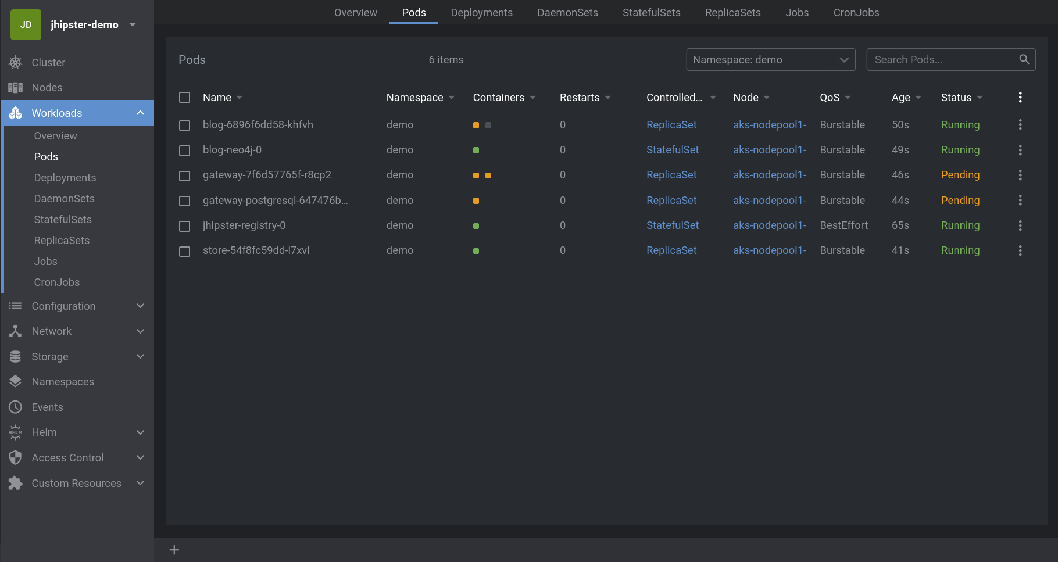The width and height of the screenshot is (1058, 562).
Task: Click the node link for gateway-7f6d57765f-r8cp2
Action: tap(770, 175)
